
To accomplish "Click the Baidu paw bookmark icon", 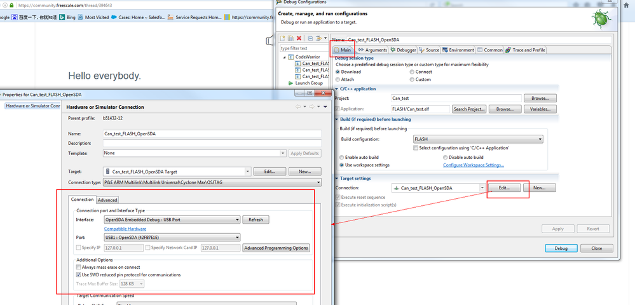I will click(x=15, y=17).
